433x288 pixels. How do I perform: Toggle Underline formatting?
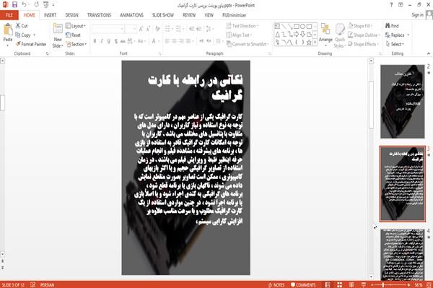tap(109, 41)
